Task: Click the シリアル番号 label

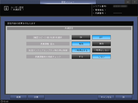Action: click(x=100, y=6)
